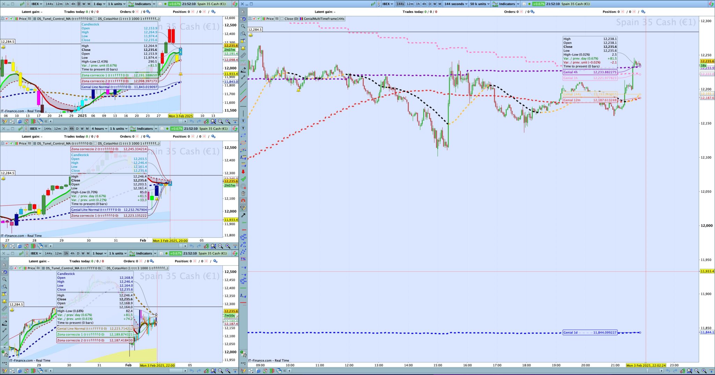Image resolution: width=715 pixels, height=375 pixels.
Task: Open Indicators in the 4-hour chart
Action: tap(141, 129)
